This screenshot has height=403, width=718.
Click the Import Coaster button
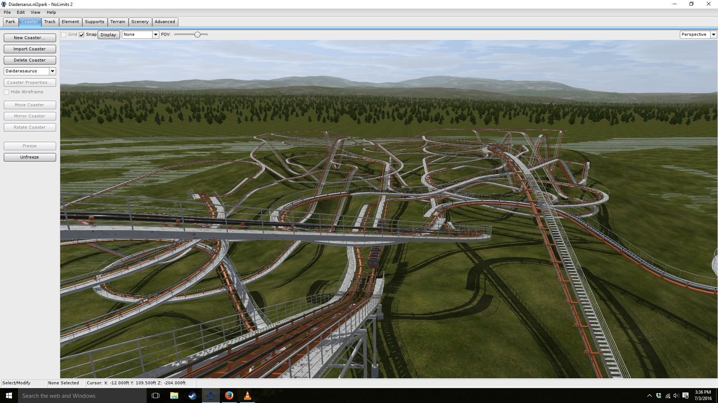[x=30, y=49]
